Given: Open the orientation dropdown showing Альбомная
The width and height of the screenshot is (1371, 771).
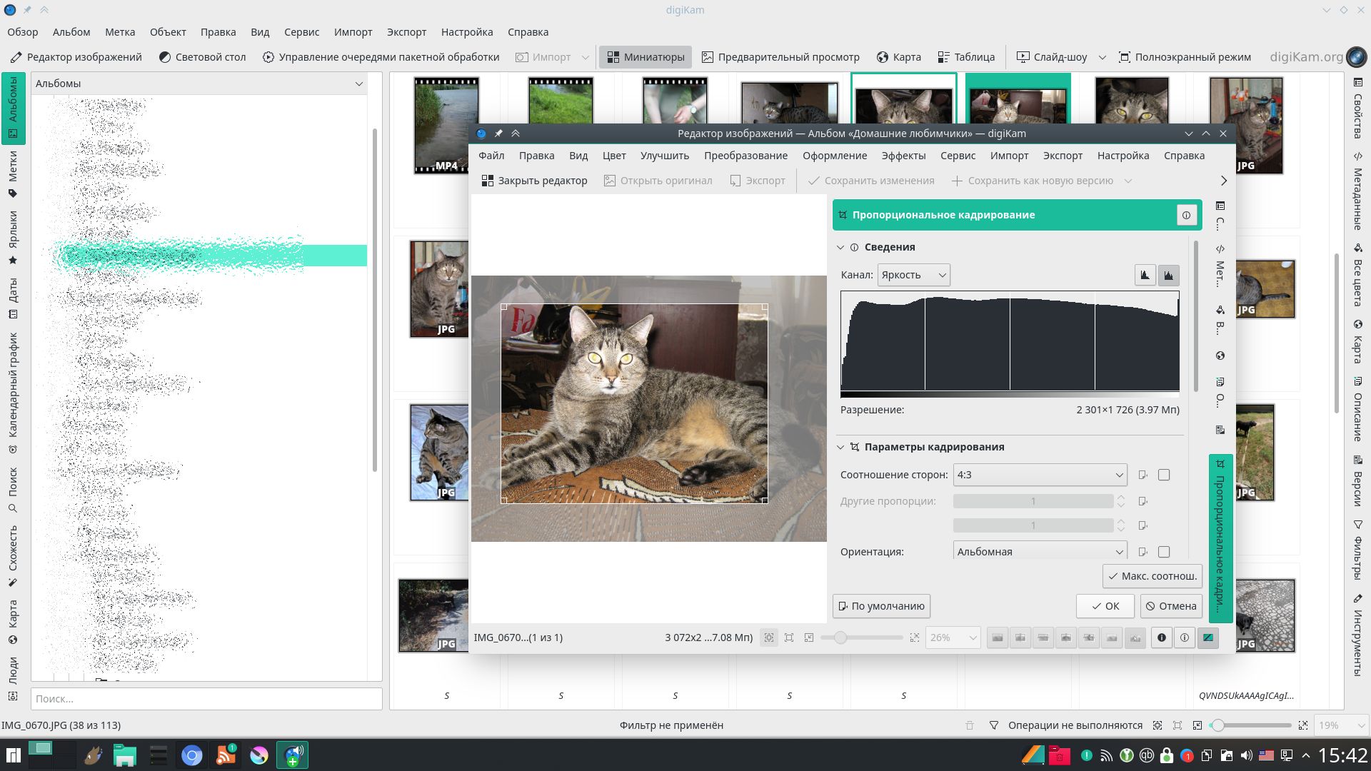Looking at the screenshot, I should 1040,551.
